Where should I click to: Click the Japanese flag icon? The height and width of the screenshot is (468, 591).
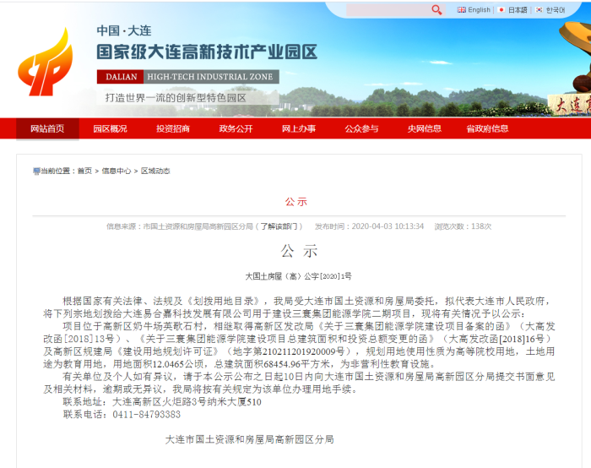click(501, 10)
